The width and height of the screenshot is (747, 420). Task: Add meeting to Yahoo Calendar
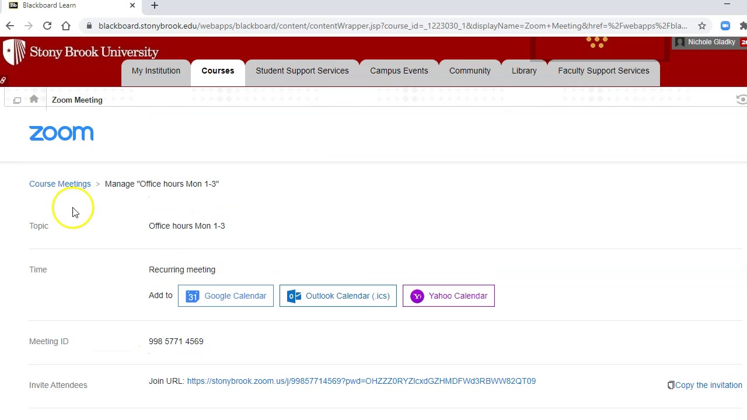click(x=449, y=296)
